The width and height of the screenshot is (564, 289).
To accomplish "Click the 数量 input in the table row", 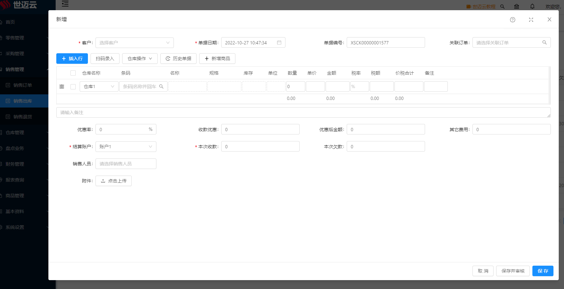I will (296, 86).
